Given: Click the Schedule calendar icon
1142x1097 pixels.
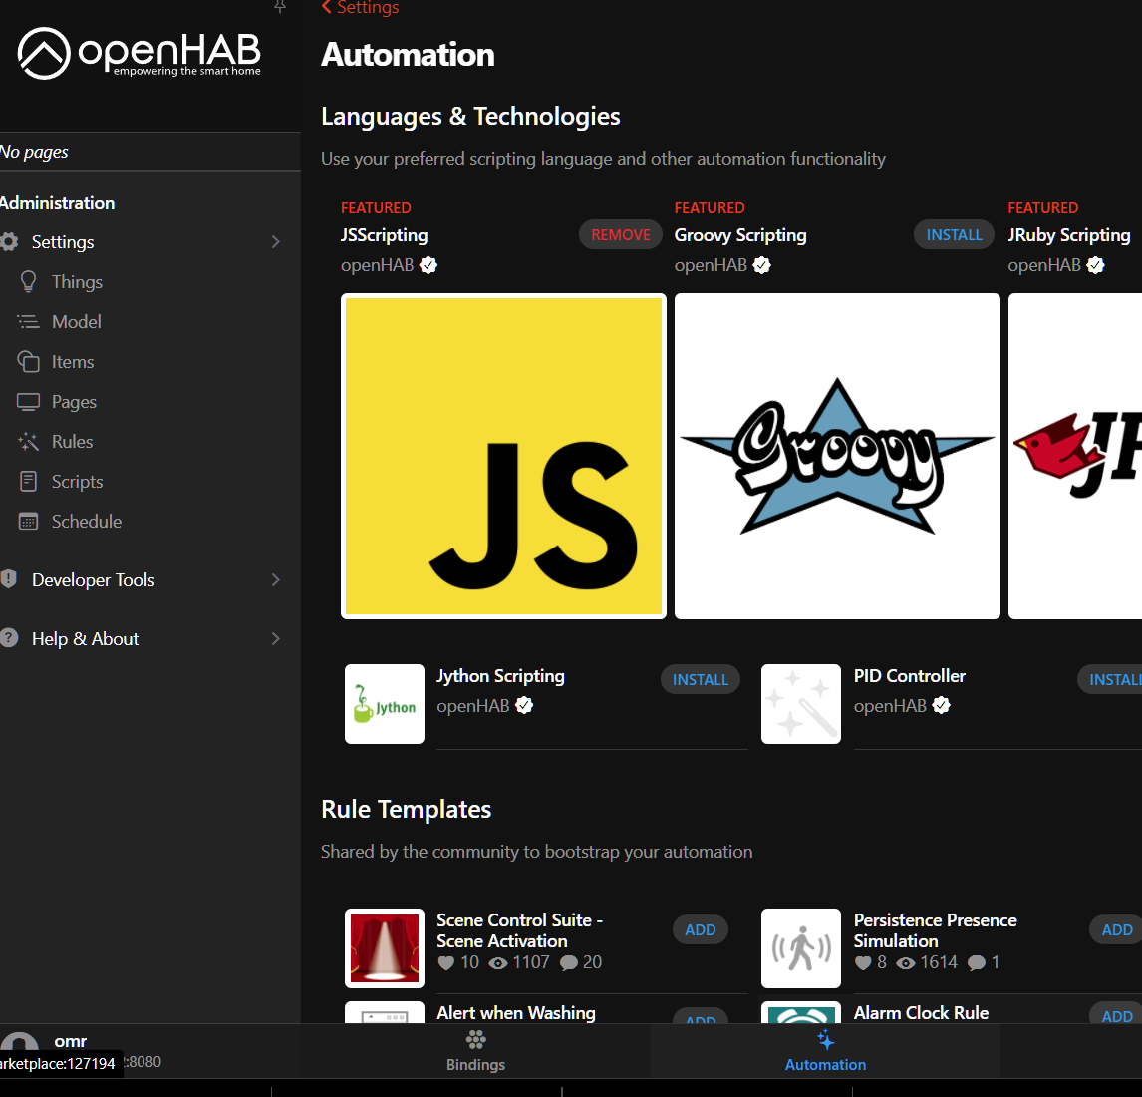Looking at the screenshot, I should click(x=29, y=522).
